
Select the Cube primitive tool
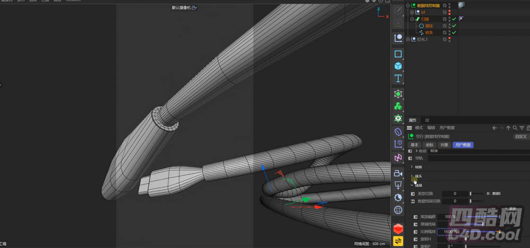pyautogui.click(x=398, y=66)
